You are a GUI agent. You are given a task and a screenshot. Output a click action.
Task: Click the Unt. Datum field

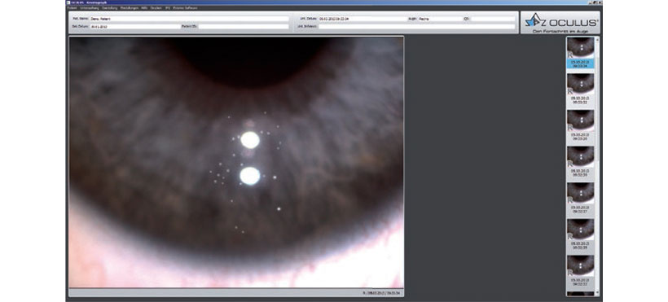363,19
